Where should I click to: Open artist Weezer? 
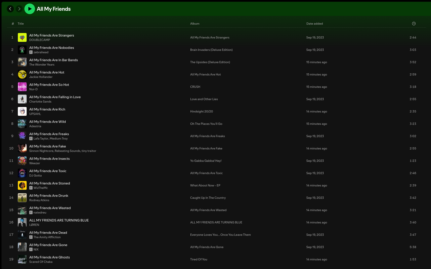point(34,163)
